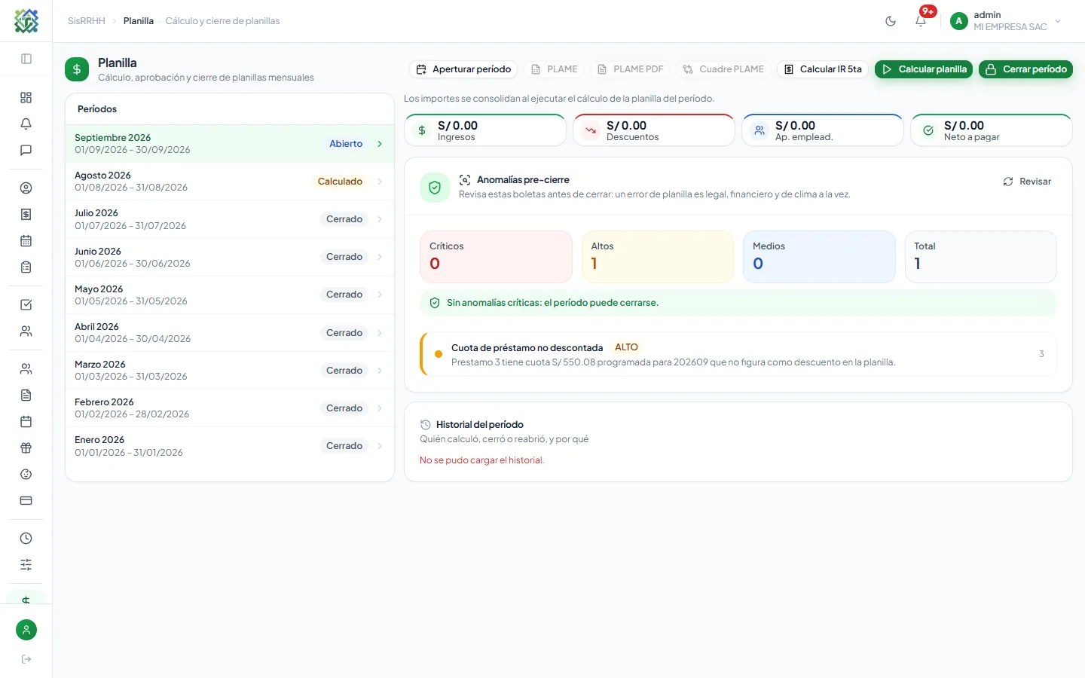
Task: Select the Total anomaly card
Action: coord(981,257)
